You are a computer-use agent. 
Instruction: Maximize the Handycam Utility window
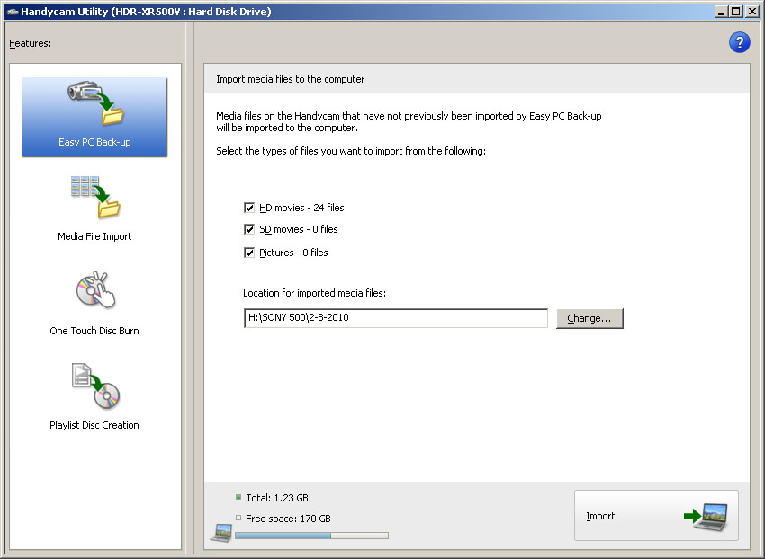point(736,12)
